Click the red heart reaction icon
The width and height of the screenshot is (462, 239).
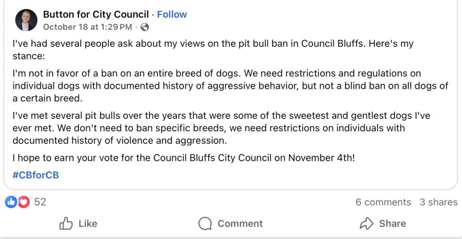pyautogui.click(x=23, y=202)
